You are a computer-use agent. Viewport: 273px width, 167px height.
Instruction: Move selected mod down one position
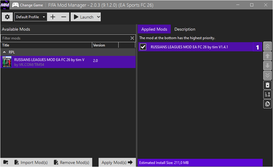[x=268, y=66]
